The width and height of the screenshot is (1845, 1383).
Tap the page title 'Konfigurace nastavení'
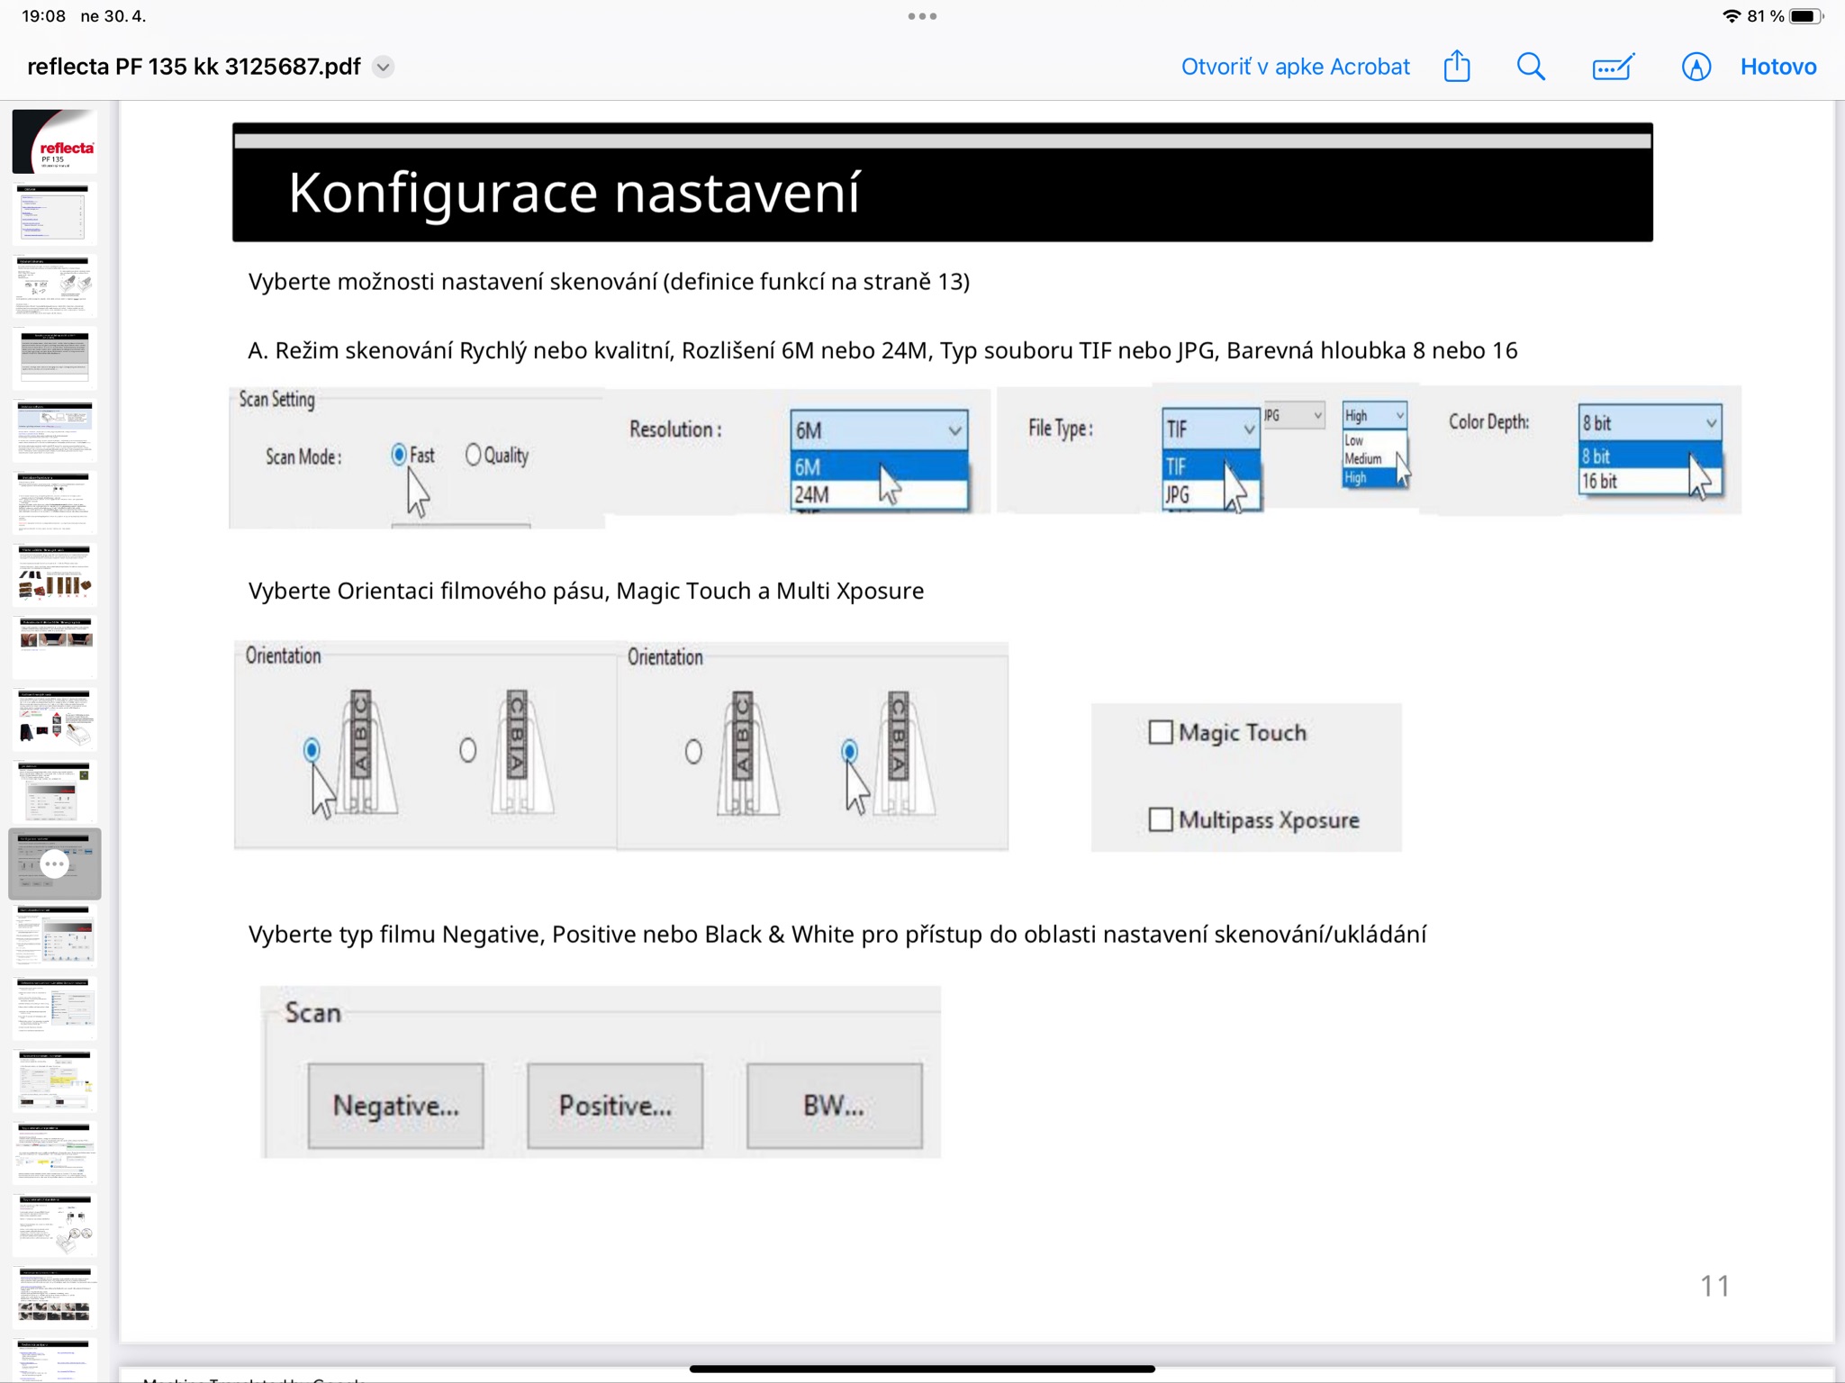click(574, 192)
